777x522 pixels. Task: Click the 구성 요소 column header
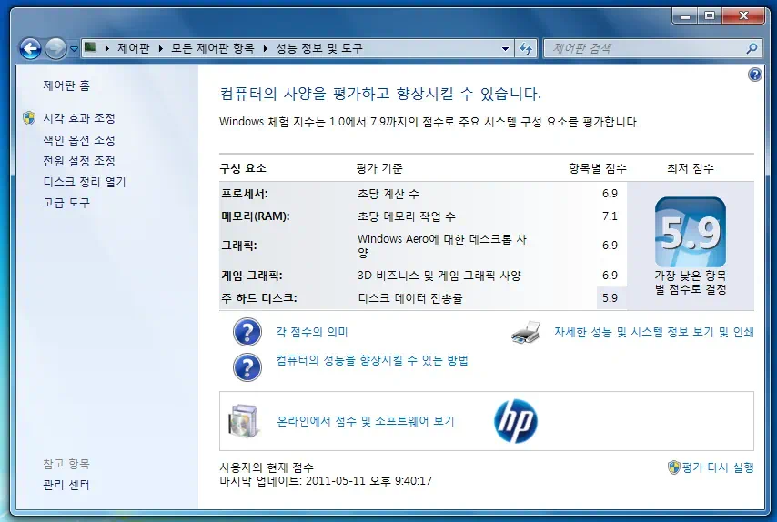(x=243, y=168)
